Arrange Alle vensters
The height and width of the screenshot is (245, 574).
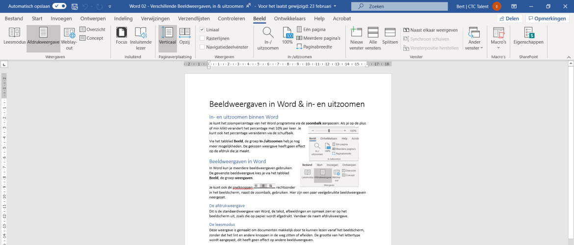(373, 39)
